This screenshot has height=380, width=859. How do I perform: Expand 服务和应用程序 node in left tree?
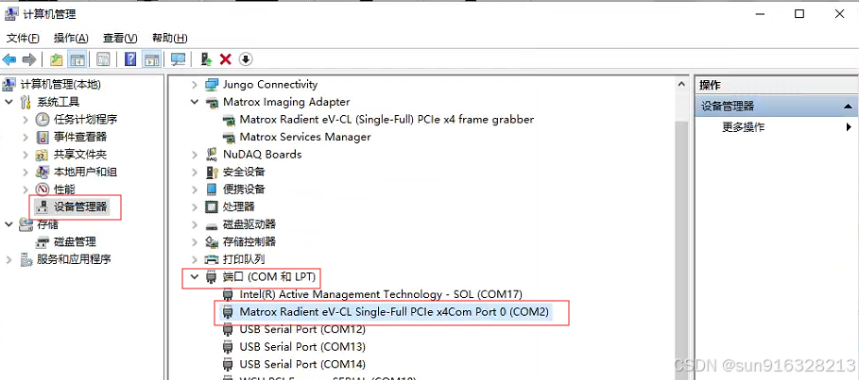point(9,259)
